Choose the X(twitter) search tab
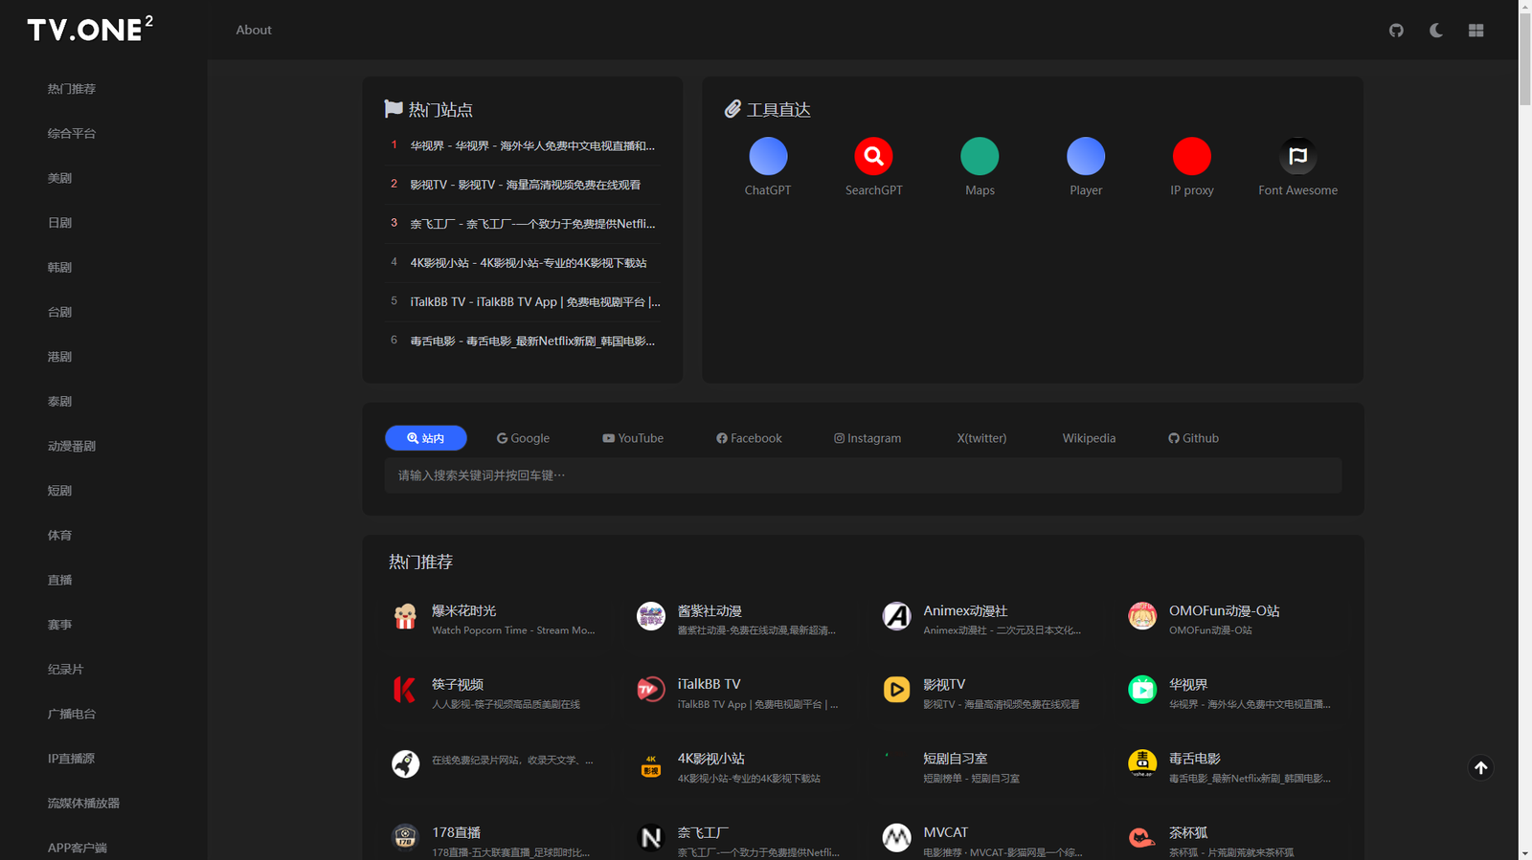1532x860 pixels. tap(981, 438)
